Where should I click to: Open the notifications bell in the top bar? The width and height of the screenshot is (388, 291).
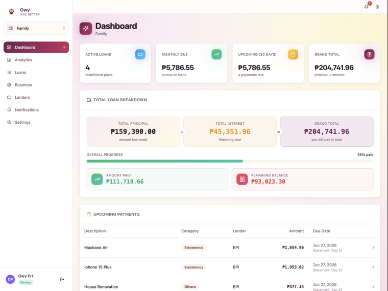(366, 7)
